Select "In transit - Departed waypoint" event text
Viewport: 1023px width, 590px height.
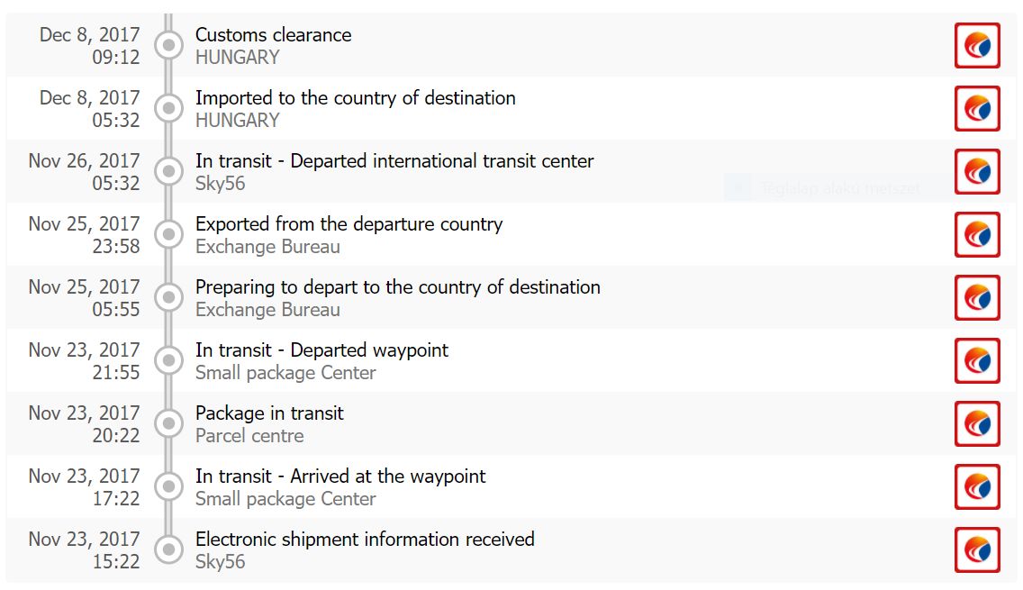(321, 350)
